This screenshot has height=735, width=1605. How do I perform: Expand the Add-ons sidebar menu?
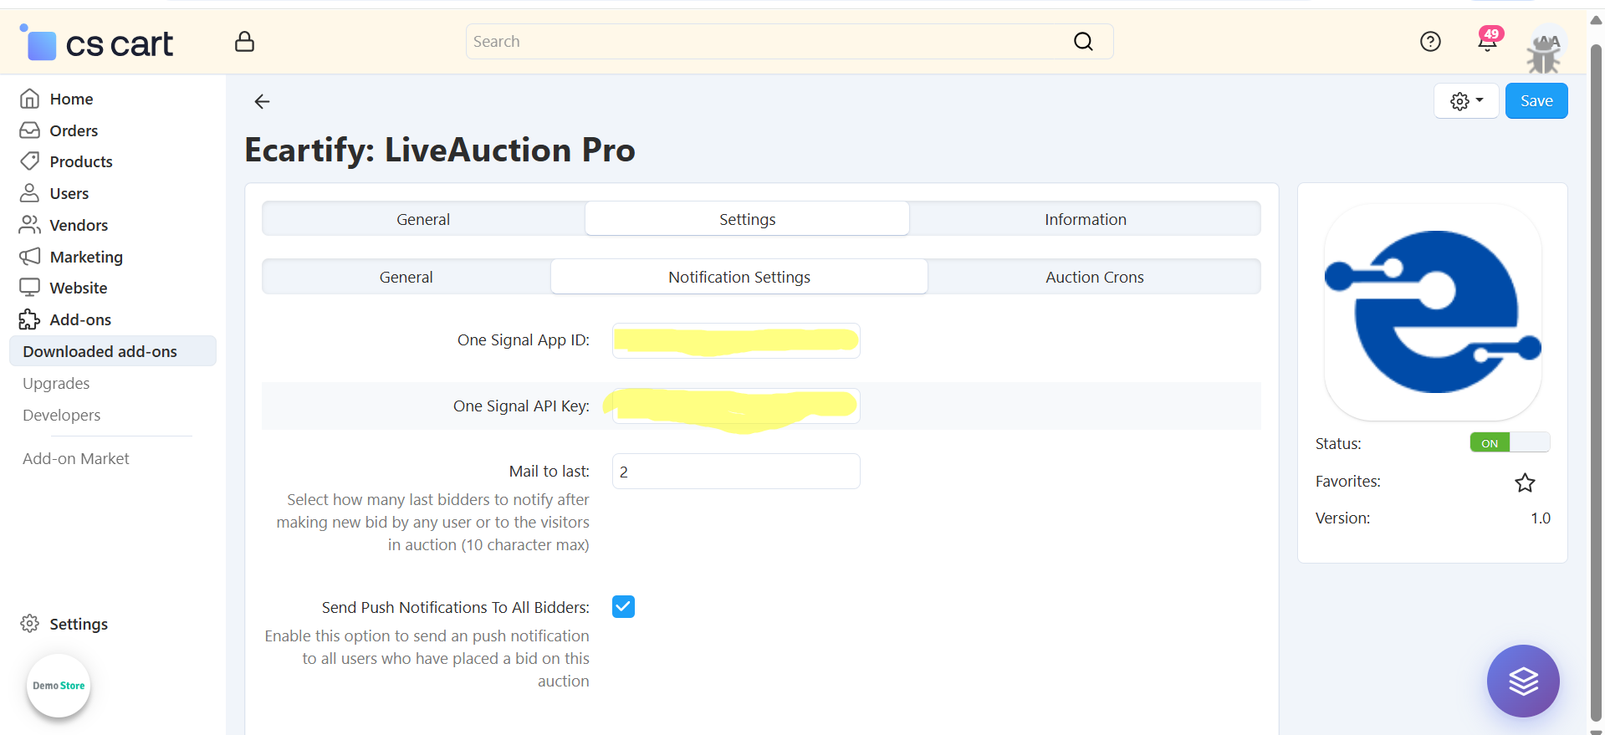[80, 319]
